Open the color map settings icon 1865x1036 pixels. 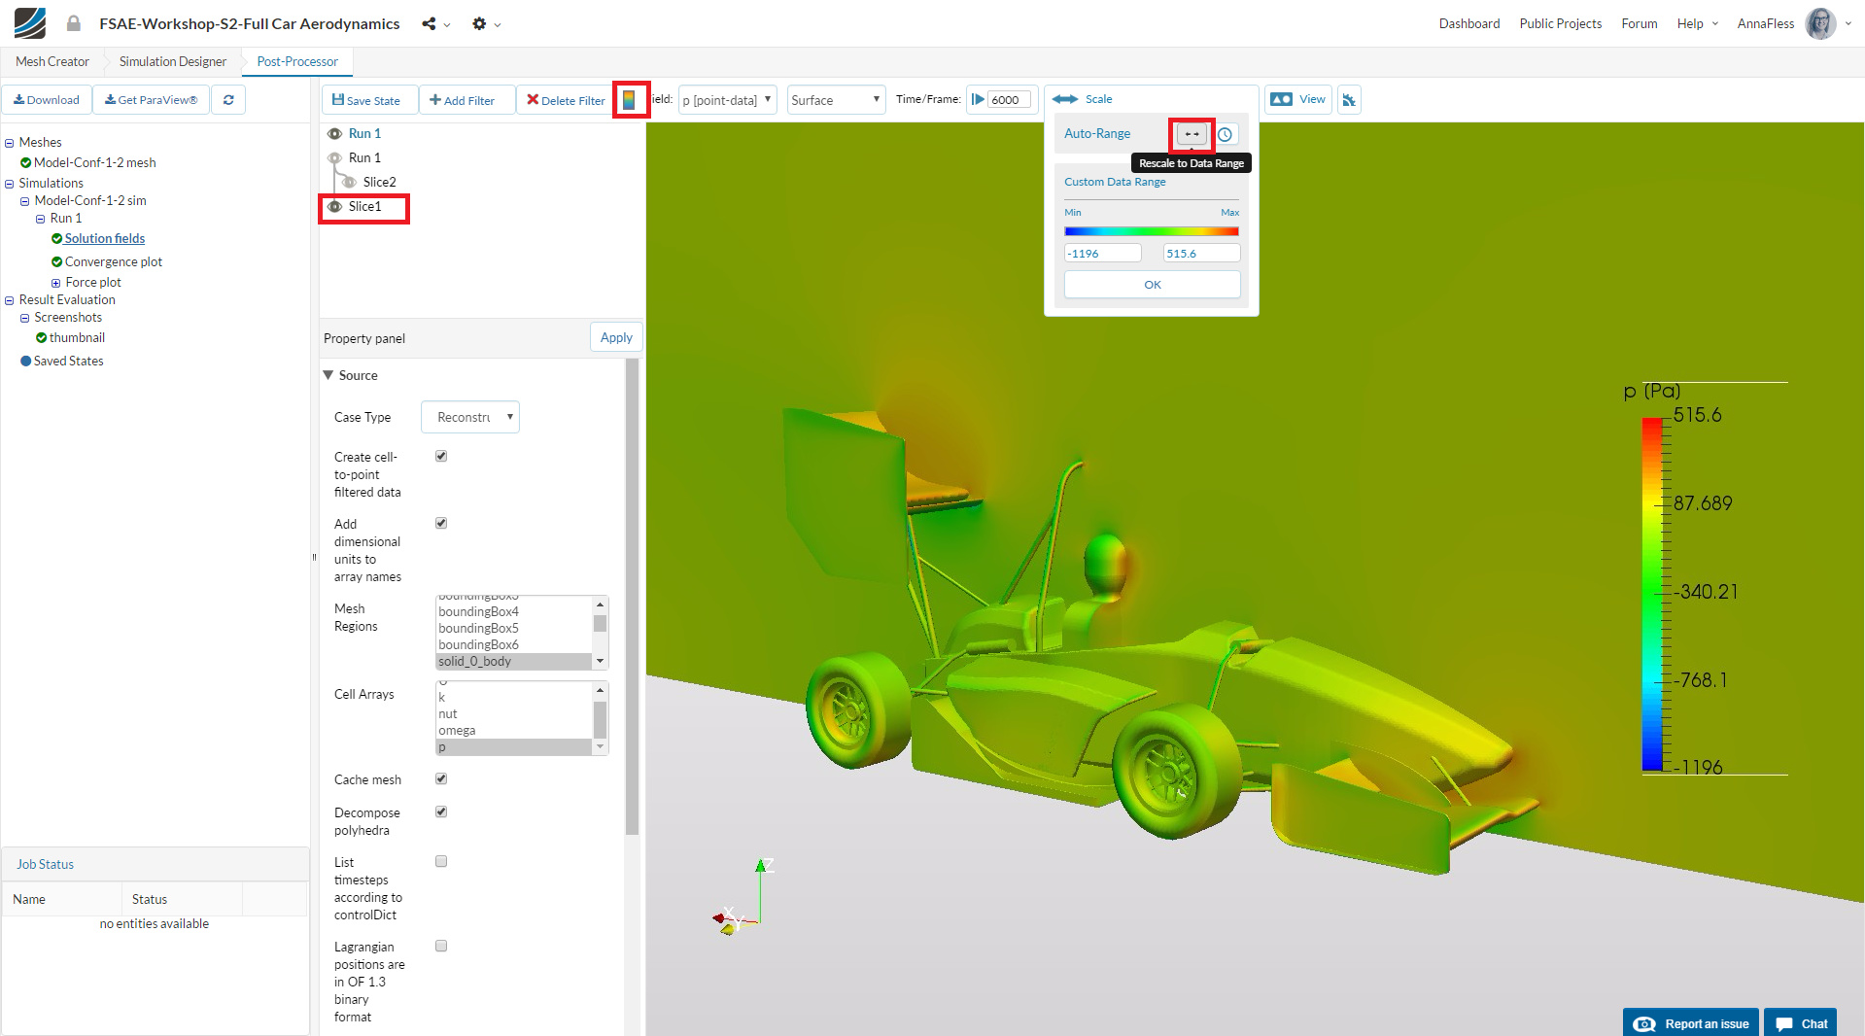631,99
